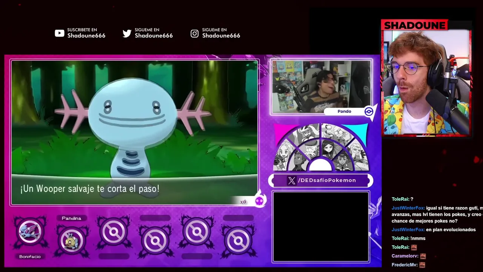
Task: Select Bonifacio's team slot icon
Action: pos(30,232)
